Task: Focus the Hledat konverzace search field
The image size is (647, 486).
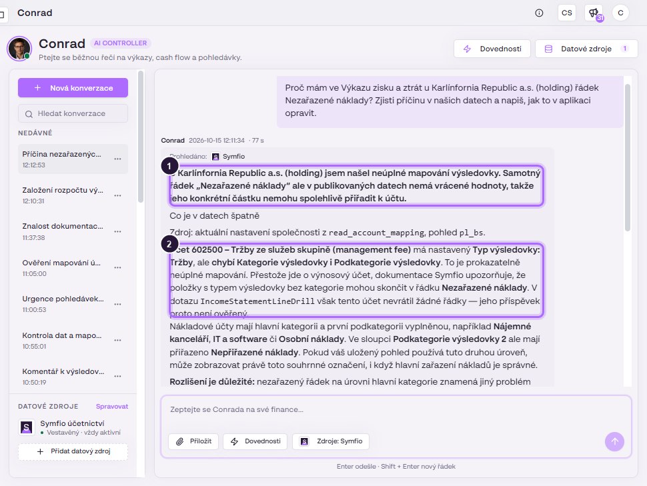Action: (73, 113)
